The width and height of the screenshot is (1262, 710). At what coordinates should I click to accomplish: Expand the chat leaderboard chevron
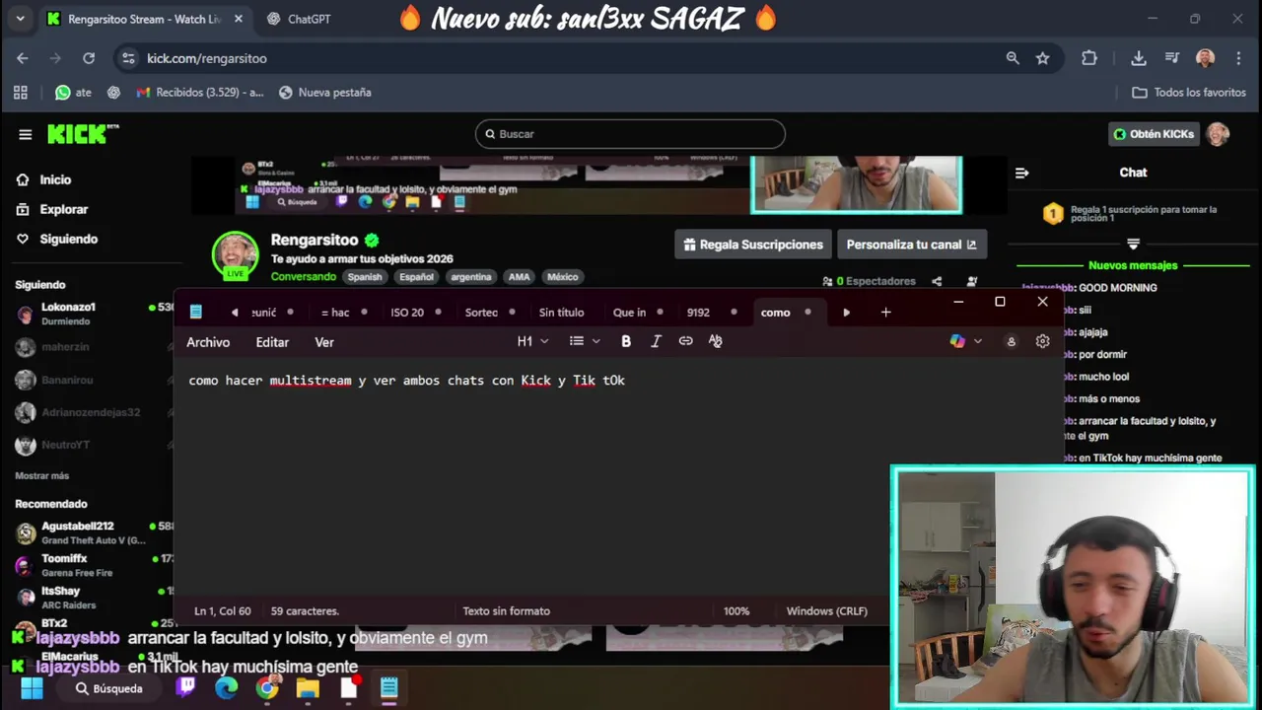click(1133, 244)
